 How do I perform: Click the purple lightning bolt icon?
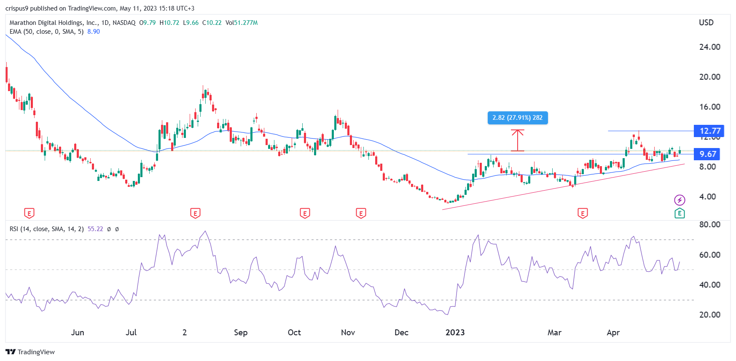[680, 200]
